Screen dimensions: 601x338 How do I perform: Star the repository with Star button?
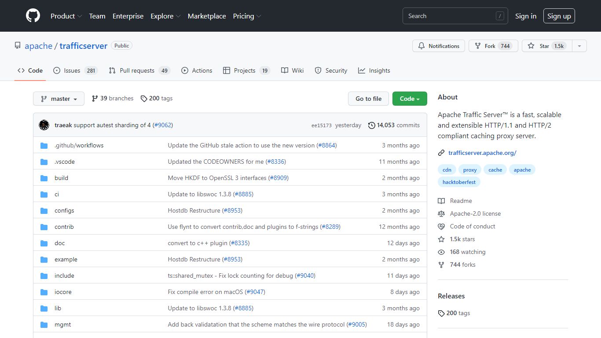click(547, 46)
